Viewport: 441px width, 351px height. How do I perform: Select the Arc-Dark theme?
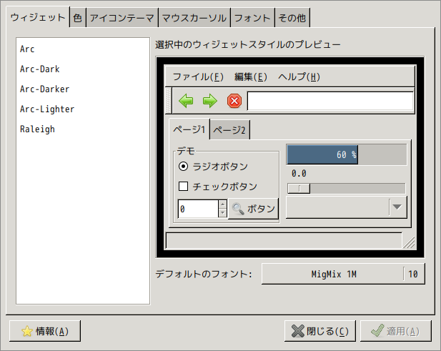coord(83,69)
